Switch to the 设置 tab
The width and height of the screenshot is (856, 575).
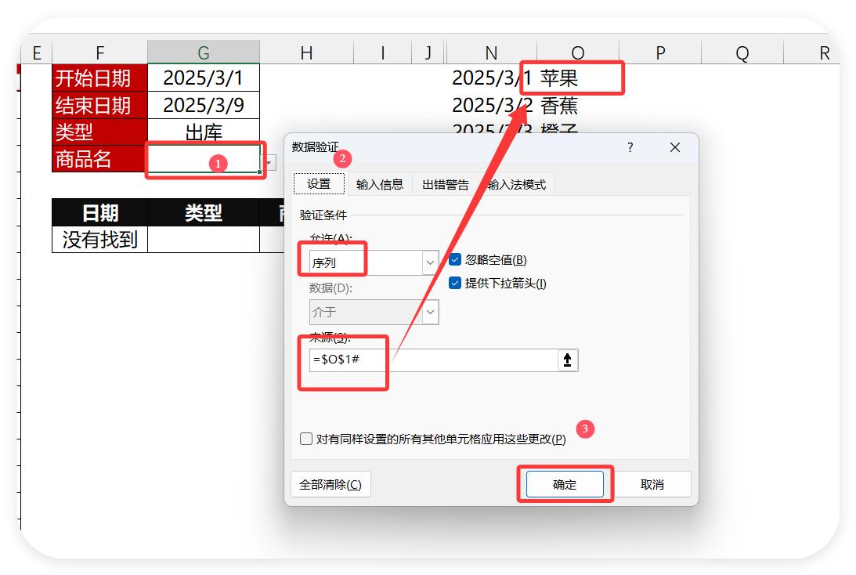[319, 184]
